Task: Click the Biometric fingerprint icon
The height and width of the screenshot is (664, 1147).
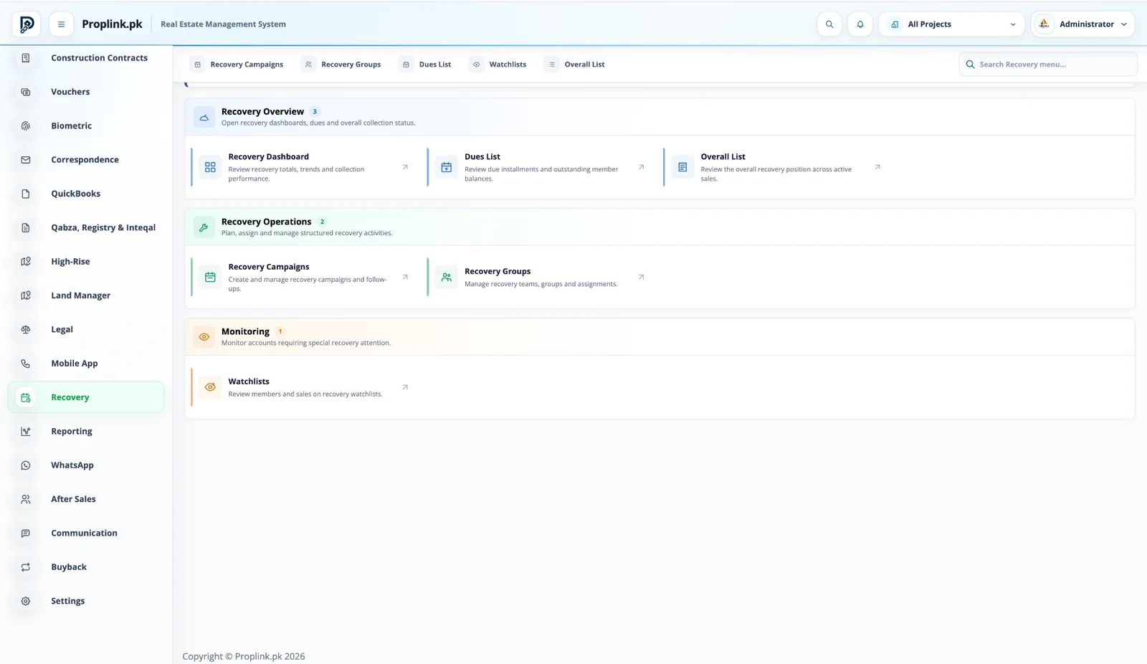Action: 26,126
